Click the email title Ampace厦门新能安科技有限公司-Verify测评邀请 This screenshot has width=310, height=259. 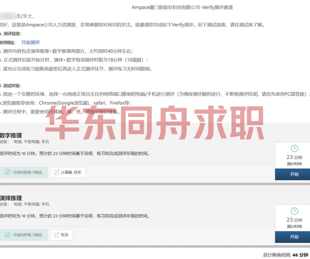[182, 8]
